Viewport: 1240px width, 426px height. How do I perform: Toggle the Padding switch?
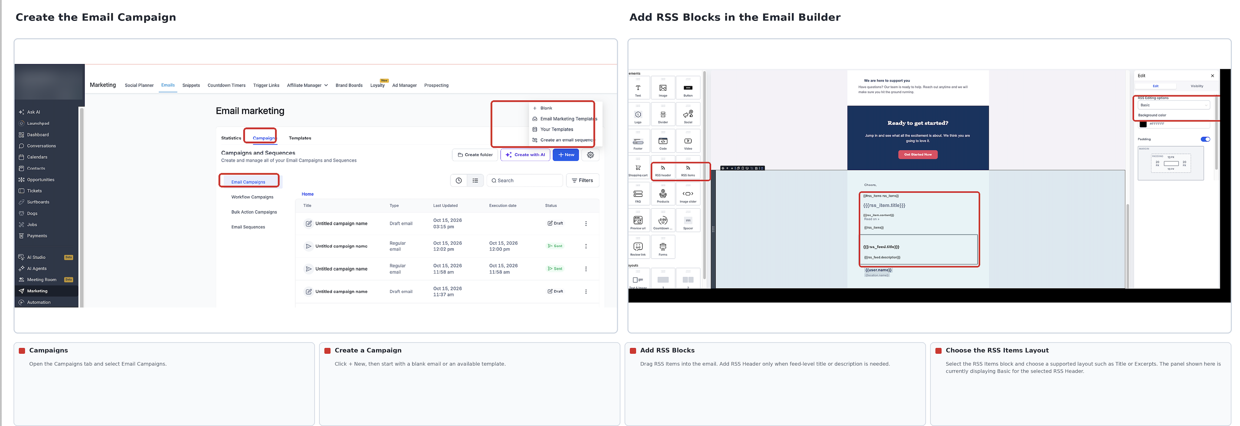pyautogui.click(x=1205, y=139)
